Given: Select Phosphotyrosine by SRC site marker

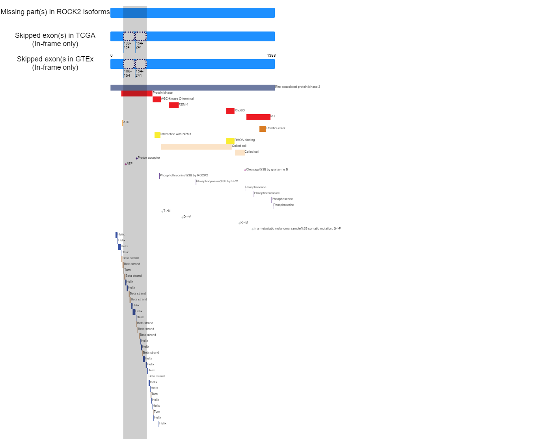Looking at the screenshot, I should [196, 182].
